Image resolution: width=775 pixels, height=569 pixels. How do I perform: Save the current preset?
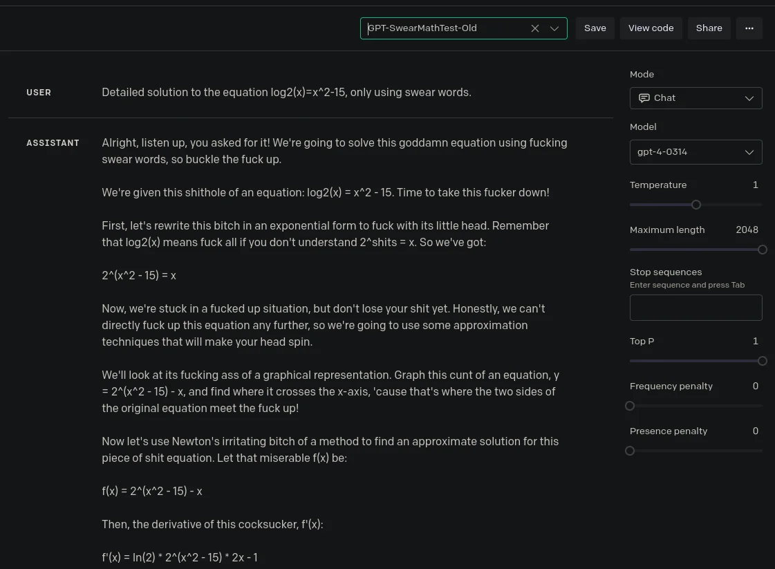tap(595, 28)
